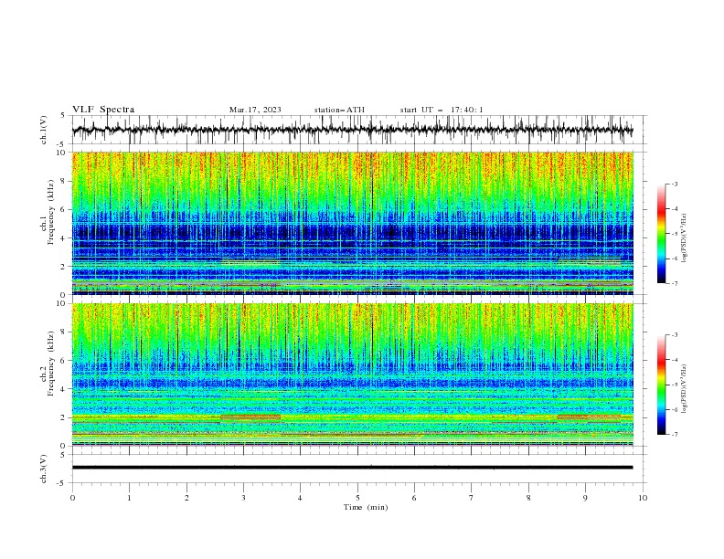Click the upper PSD color scale bar
This screenshot has height=559, width=724.
pyautogui.click(x=662, y=234)
